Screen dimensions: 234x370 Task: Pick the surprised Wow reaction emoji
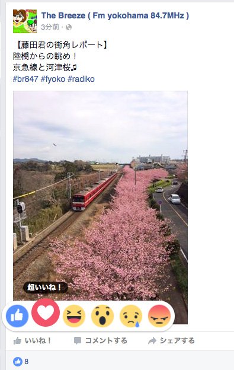(102, 316)
